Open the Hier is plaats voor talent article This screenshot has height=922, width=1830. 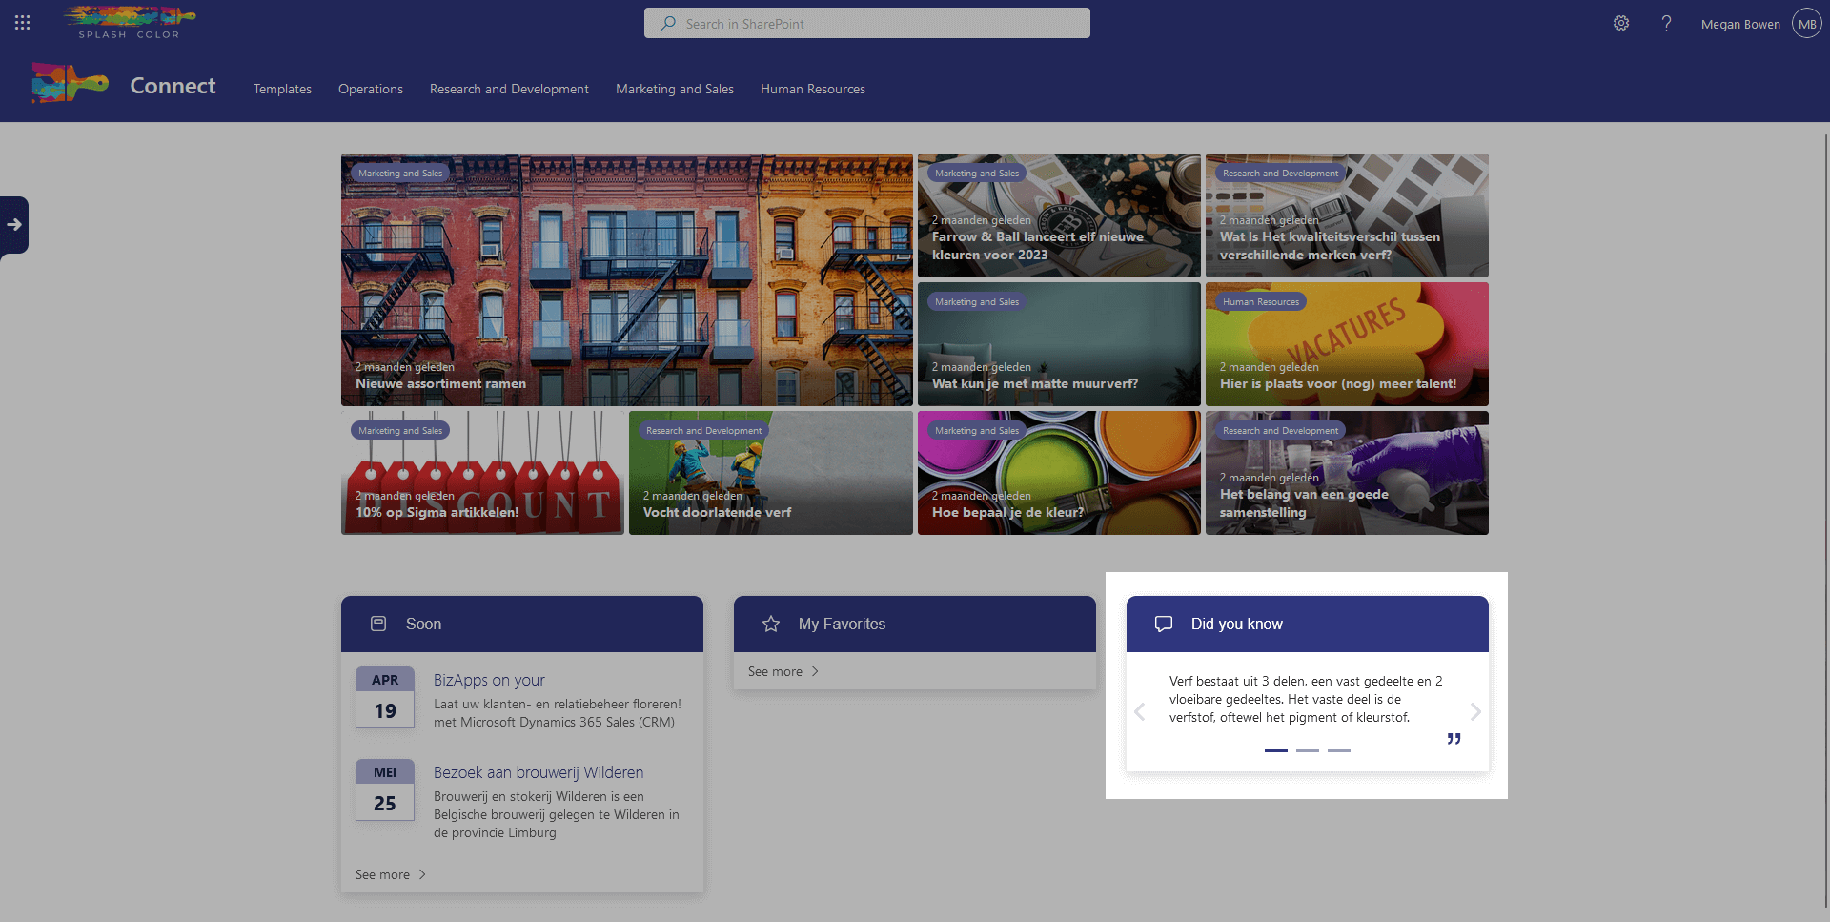pos(1347,344)
